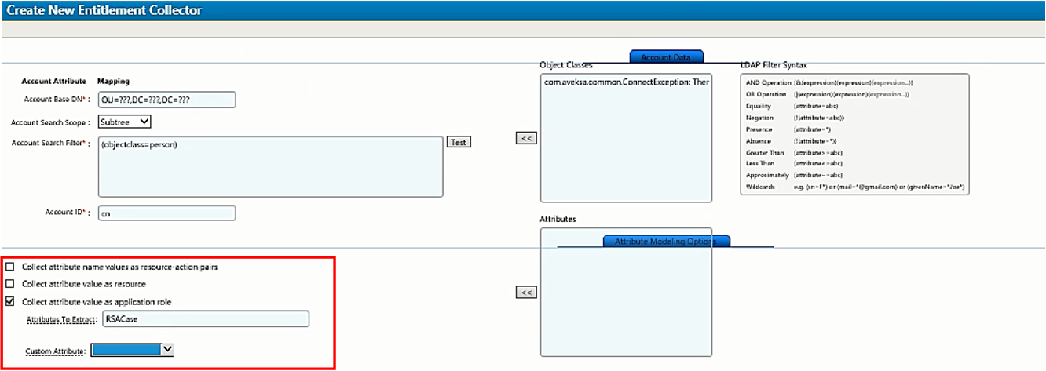Click the Attributes To Extract field
The image size is (1046, 371).
tap(205, 319)
